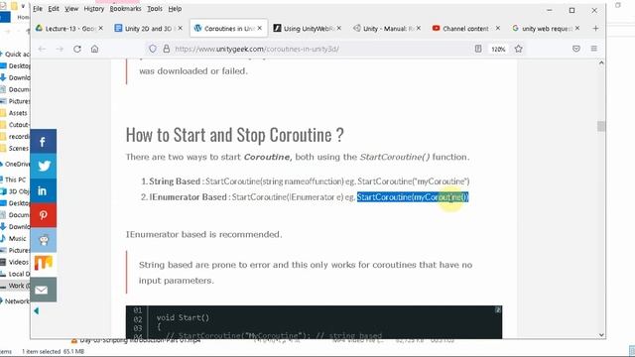This screenshot has height=357, width=635.
Task: Reload the current page
Action: click(x=77, y=49)
